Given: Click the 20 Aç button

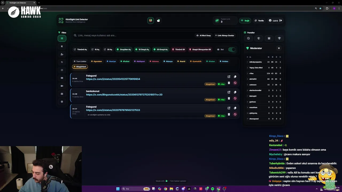Looking at the screenshot, I should point(108,50).
